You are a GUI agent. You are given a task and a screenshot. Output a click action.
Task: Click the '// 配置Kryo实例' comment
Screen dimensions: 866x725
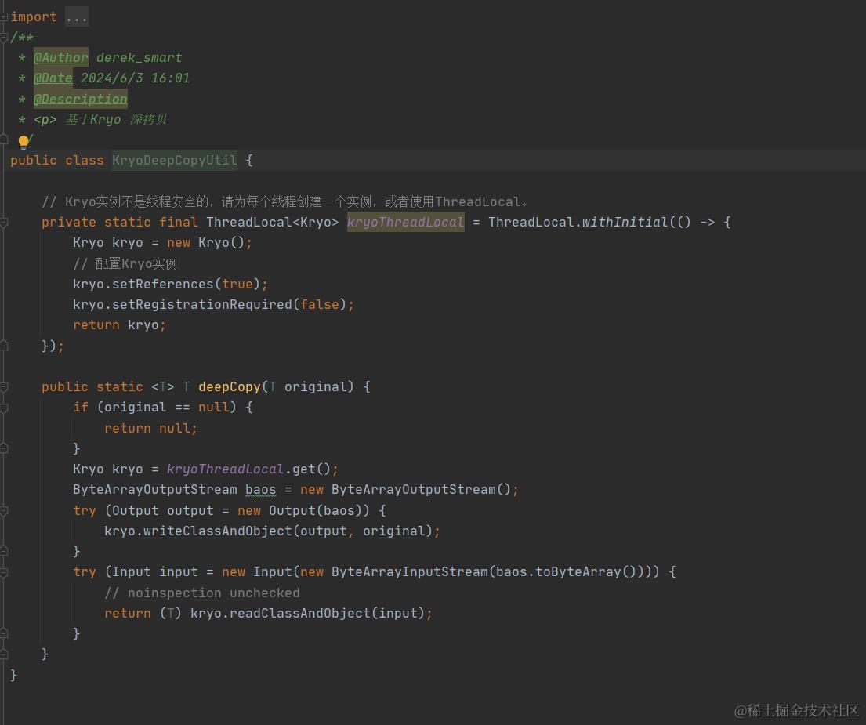click(125, 263)
